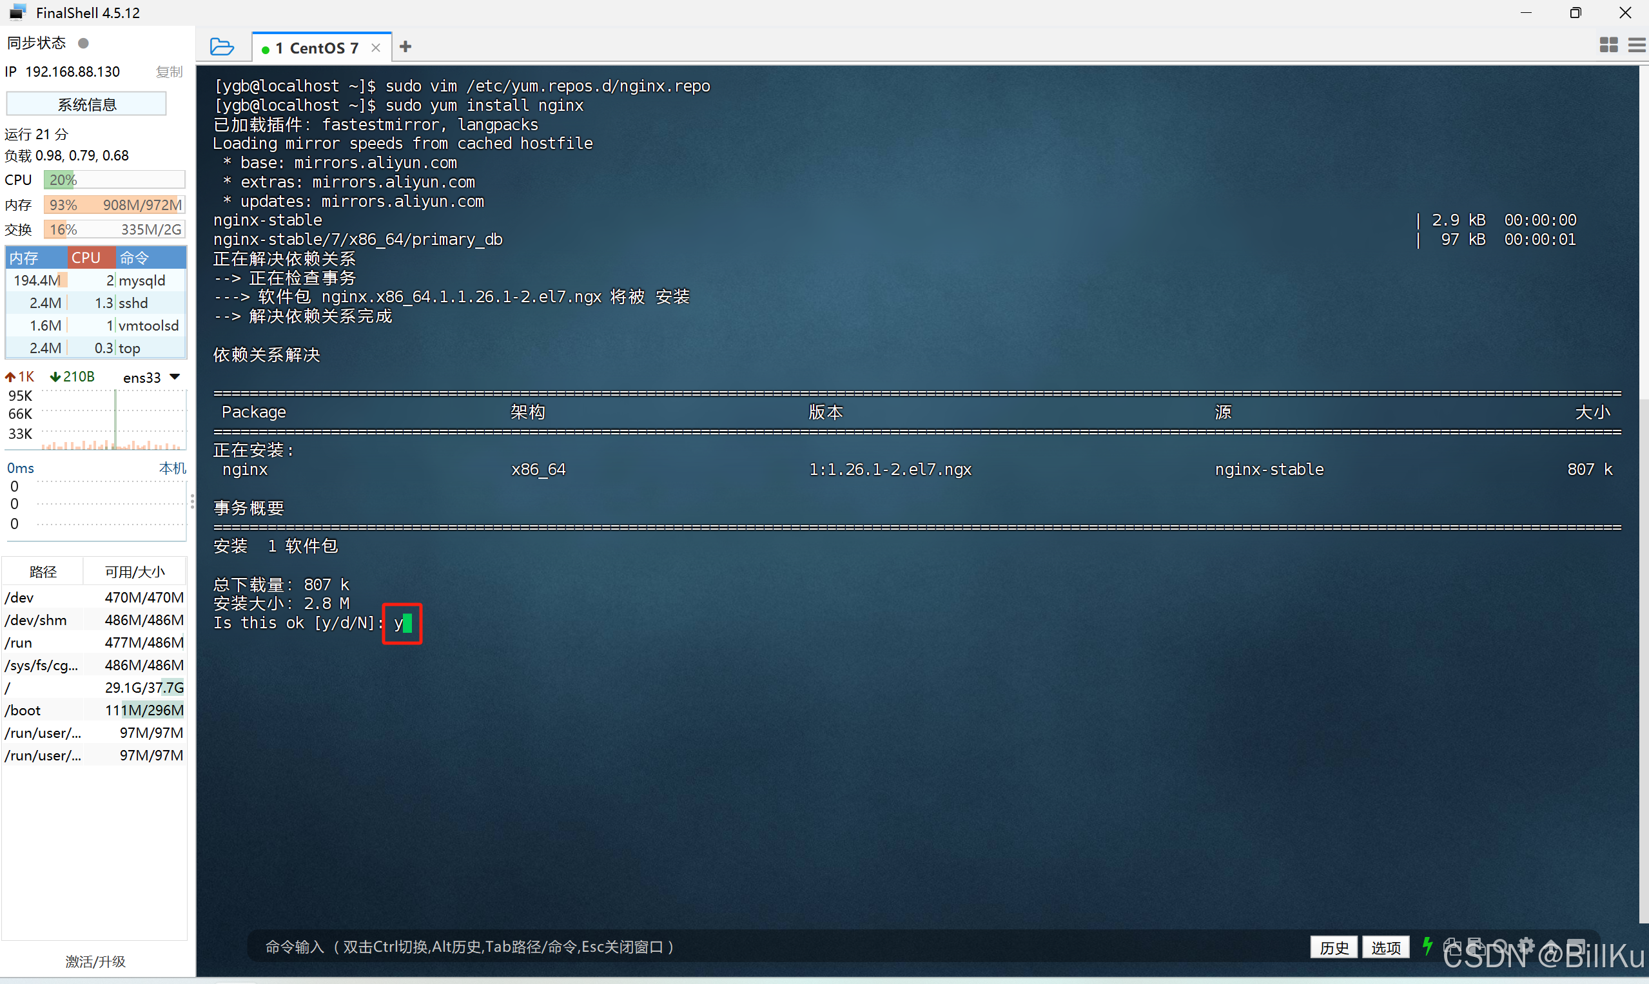Screen dimensions: 1649x984
Task: Click the green lightning quick command icon
Action: pos(1427,946)
